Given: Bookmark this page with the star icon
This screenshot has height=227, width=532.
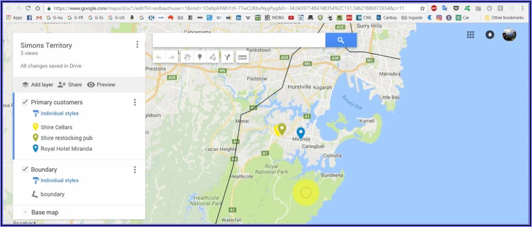Looking at the screenshot, I should pos(423,8).
